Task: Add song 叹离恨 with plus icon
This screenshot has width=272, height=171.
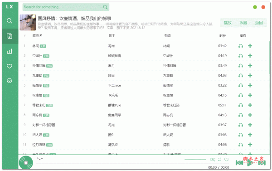Action: 250,95
